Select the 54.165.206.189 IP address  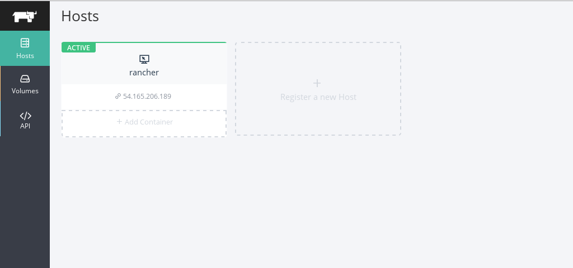(x=147, y=96)
